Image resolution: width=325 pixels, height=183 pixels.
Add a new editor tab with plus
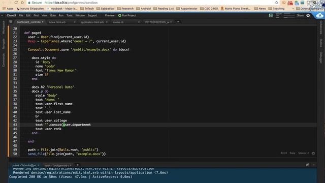pyautogui.click(x=178, y=22)
